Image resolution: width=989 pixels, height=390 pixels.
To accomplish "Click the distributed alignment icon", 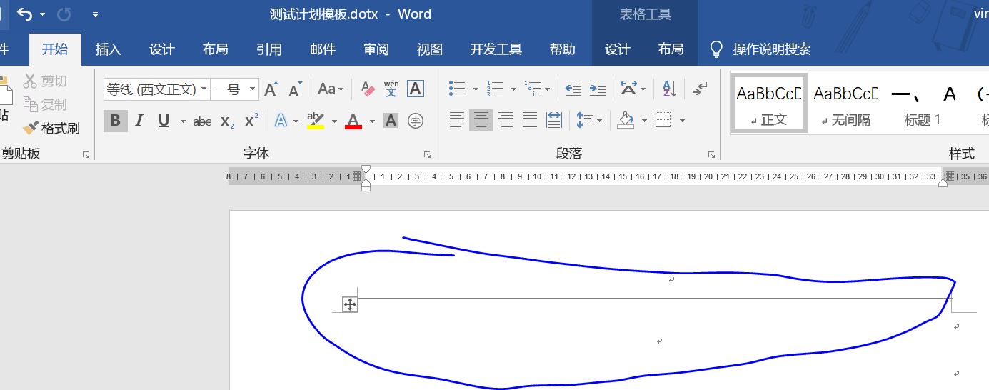I will (x=554, y=120).
